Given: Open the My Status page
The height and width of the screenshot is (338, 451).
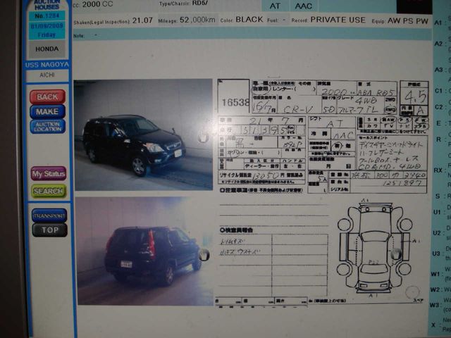Looking at the screenshot, I should (49, 174).
